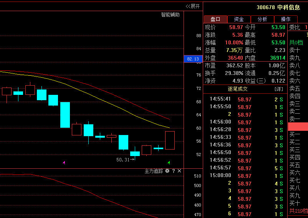
Task: Select the 外盘 36540 value
Action: click(x=235, y=58)
